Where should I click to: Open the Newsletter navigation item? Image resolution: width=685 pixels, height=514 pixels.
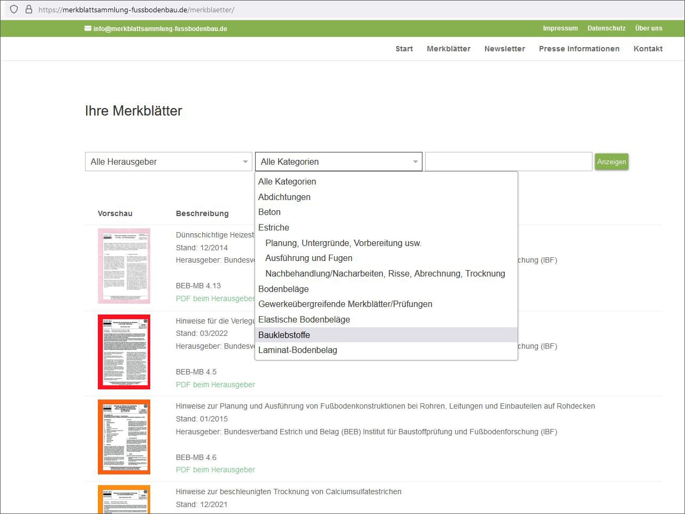click(505, 49)
